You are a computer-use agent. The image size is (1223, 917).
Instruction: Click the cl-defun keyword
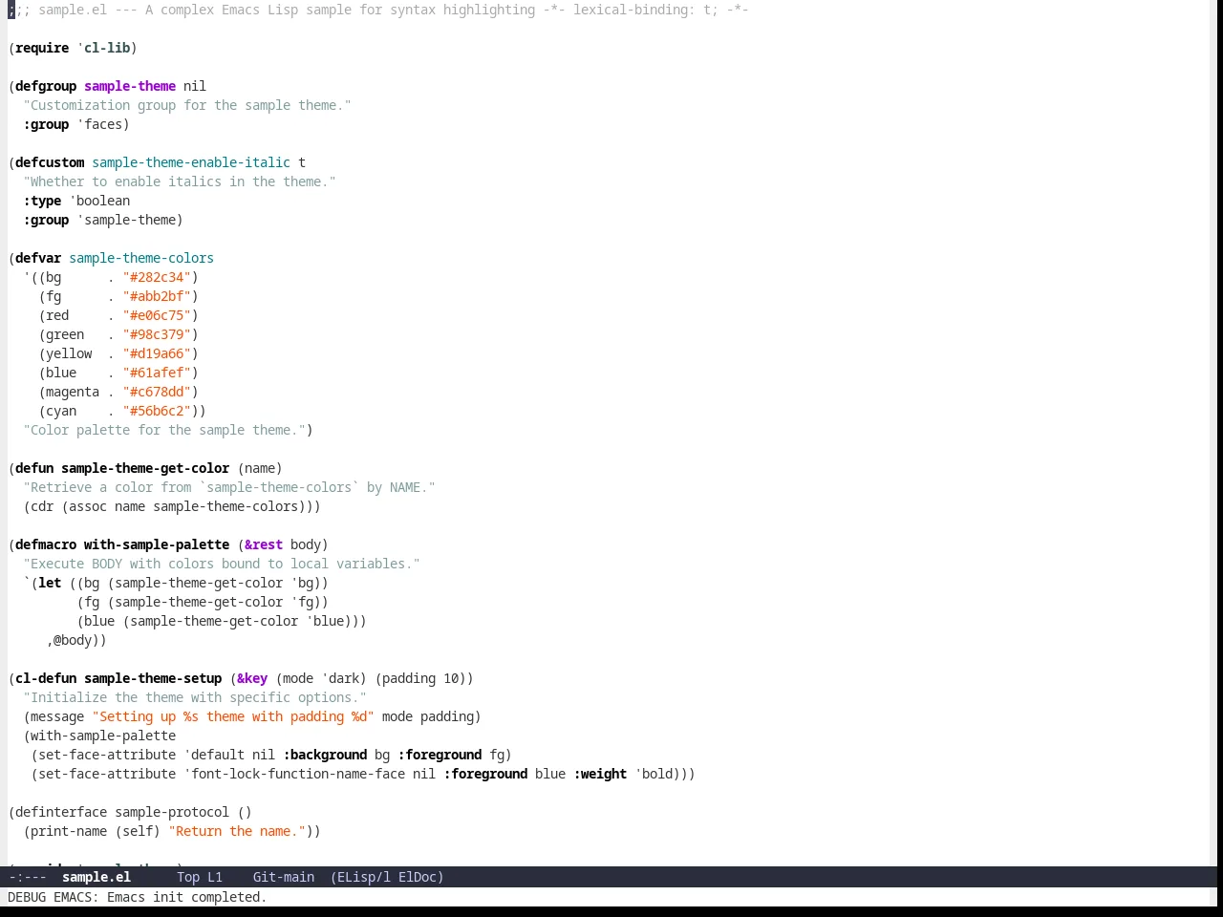click(x=46, y=678)
